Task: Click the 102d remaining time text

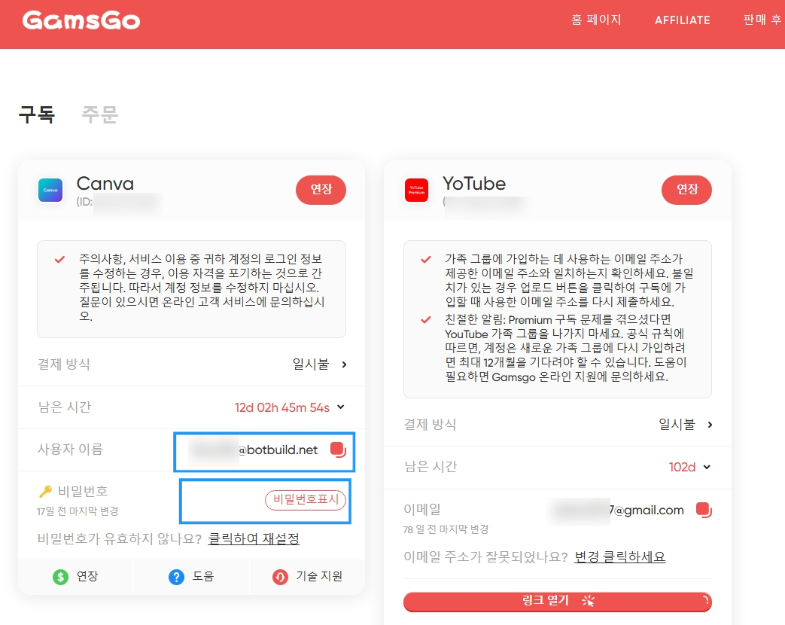Action: pyautogui.click(x=682, y=468)
